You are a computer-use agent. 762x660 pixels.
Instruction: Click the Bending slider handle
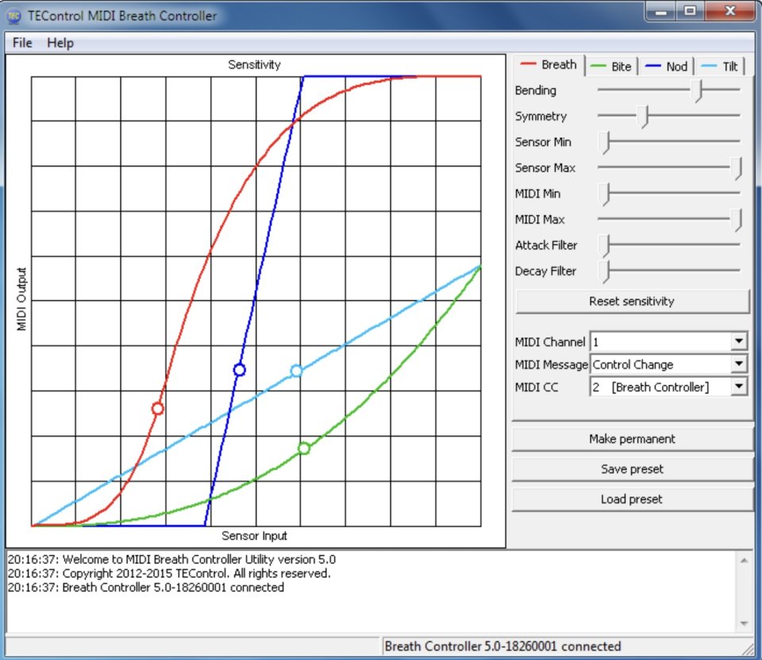698,91
